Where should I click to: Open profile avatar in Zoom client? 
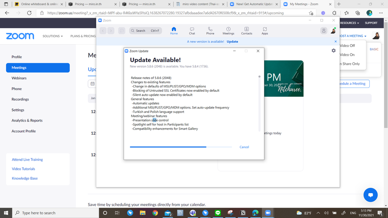click(333, 31)
